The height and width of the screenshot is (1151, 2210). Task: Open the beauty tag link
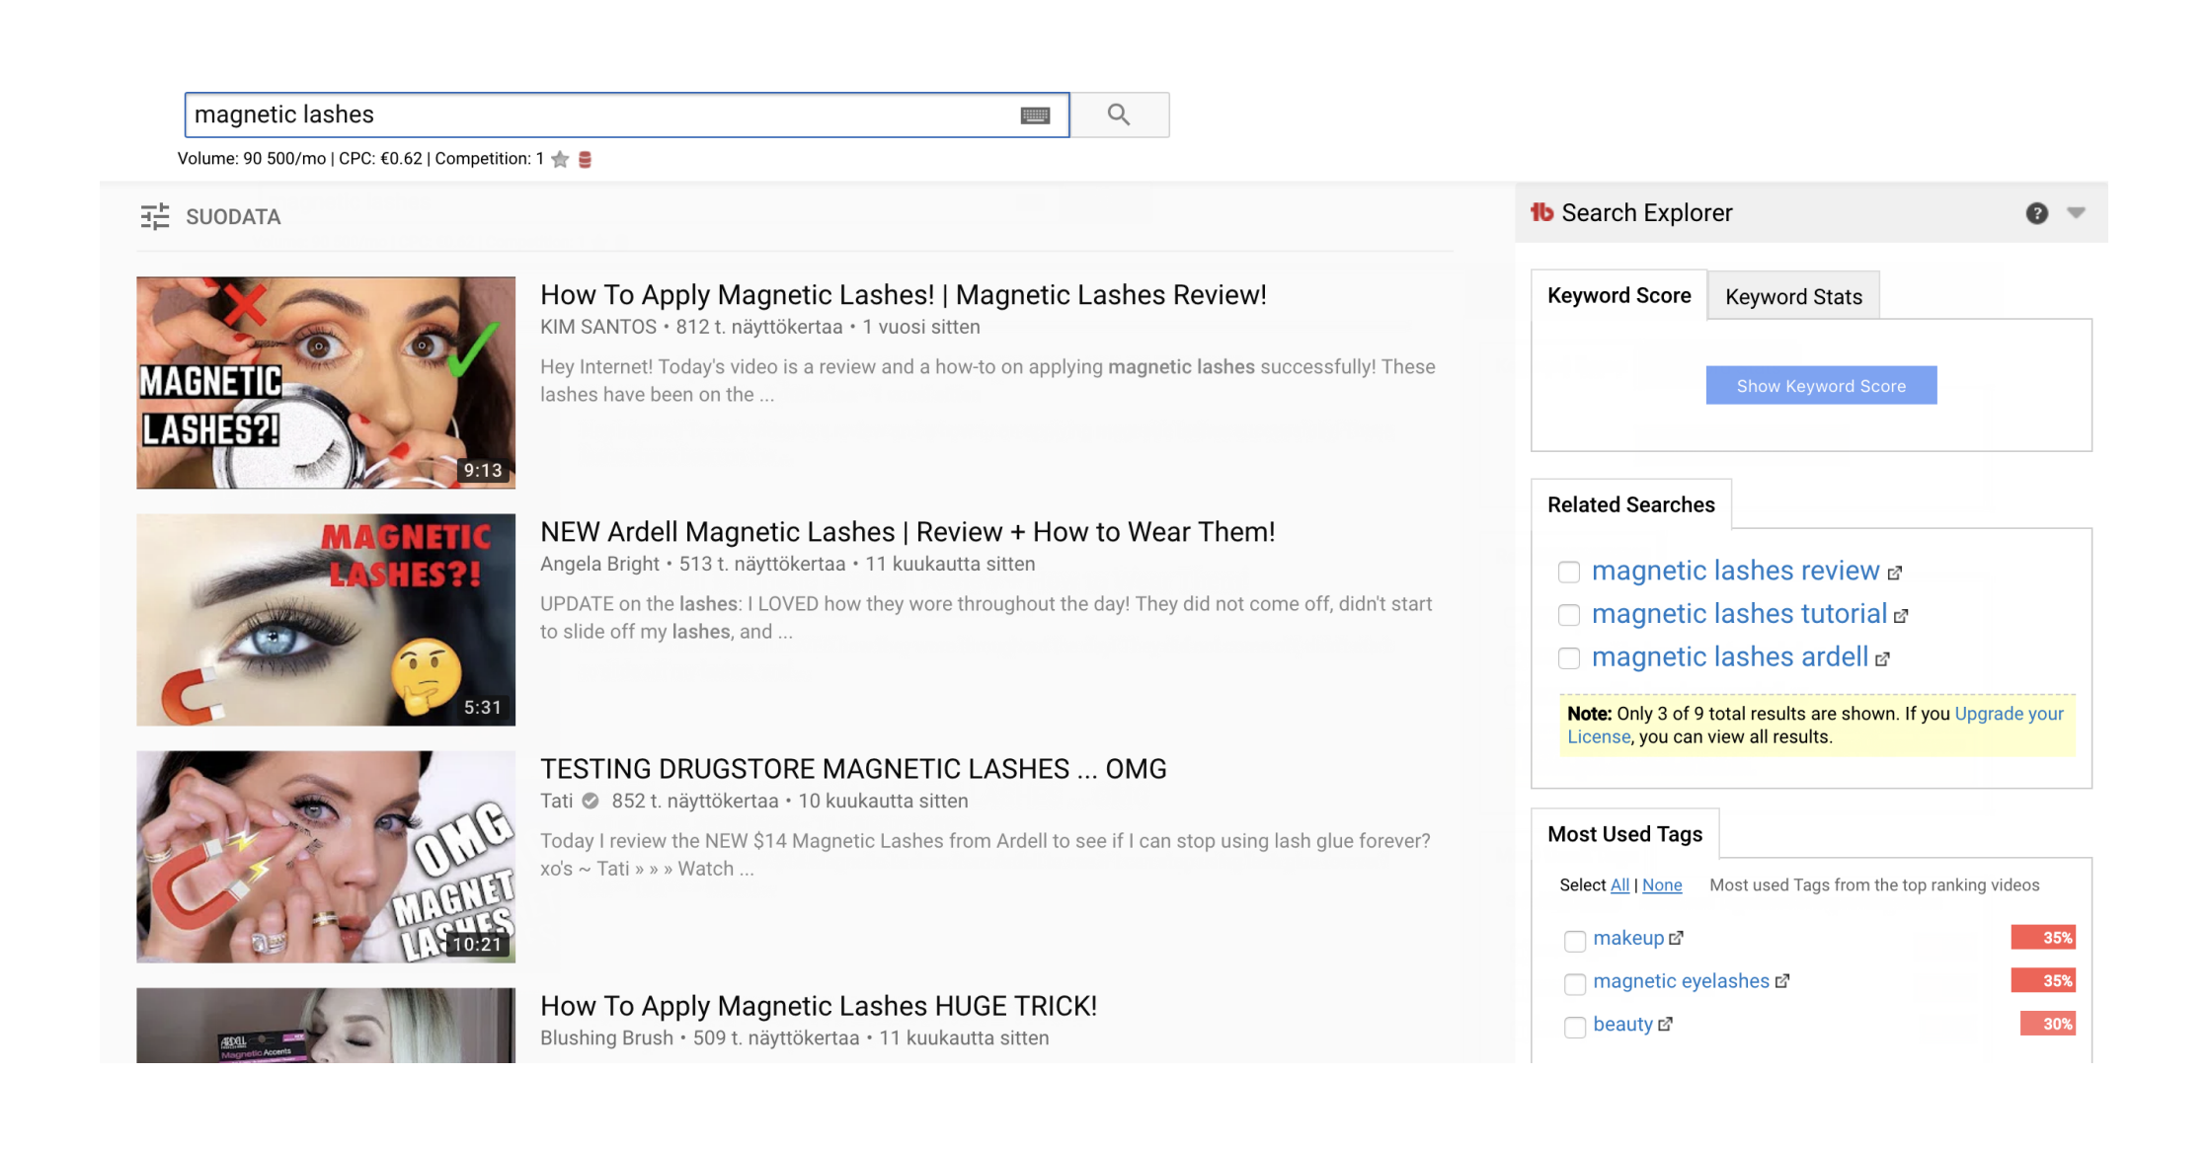tap(1622, 1025)
